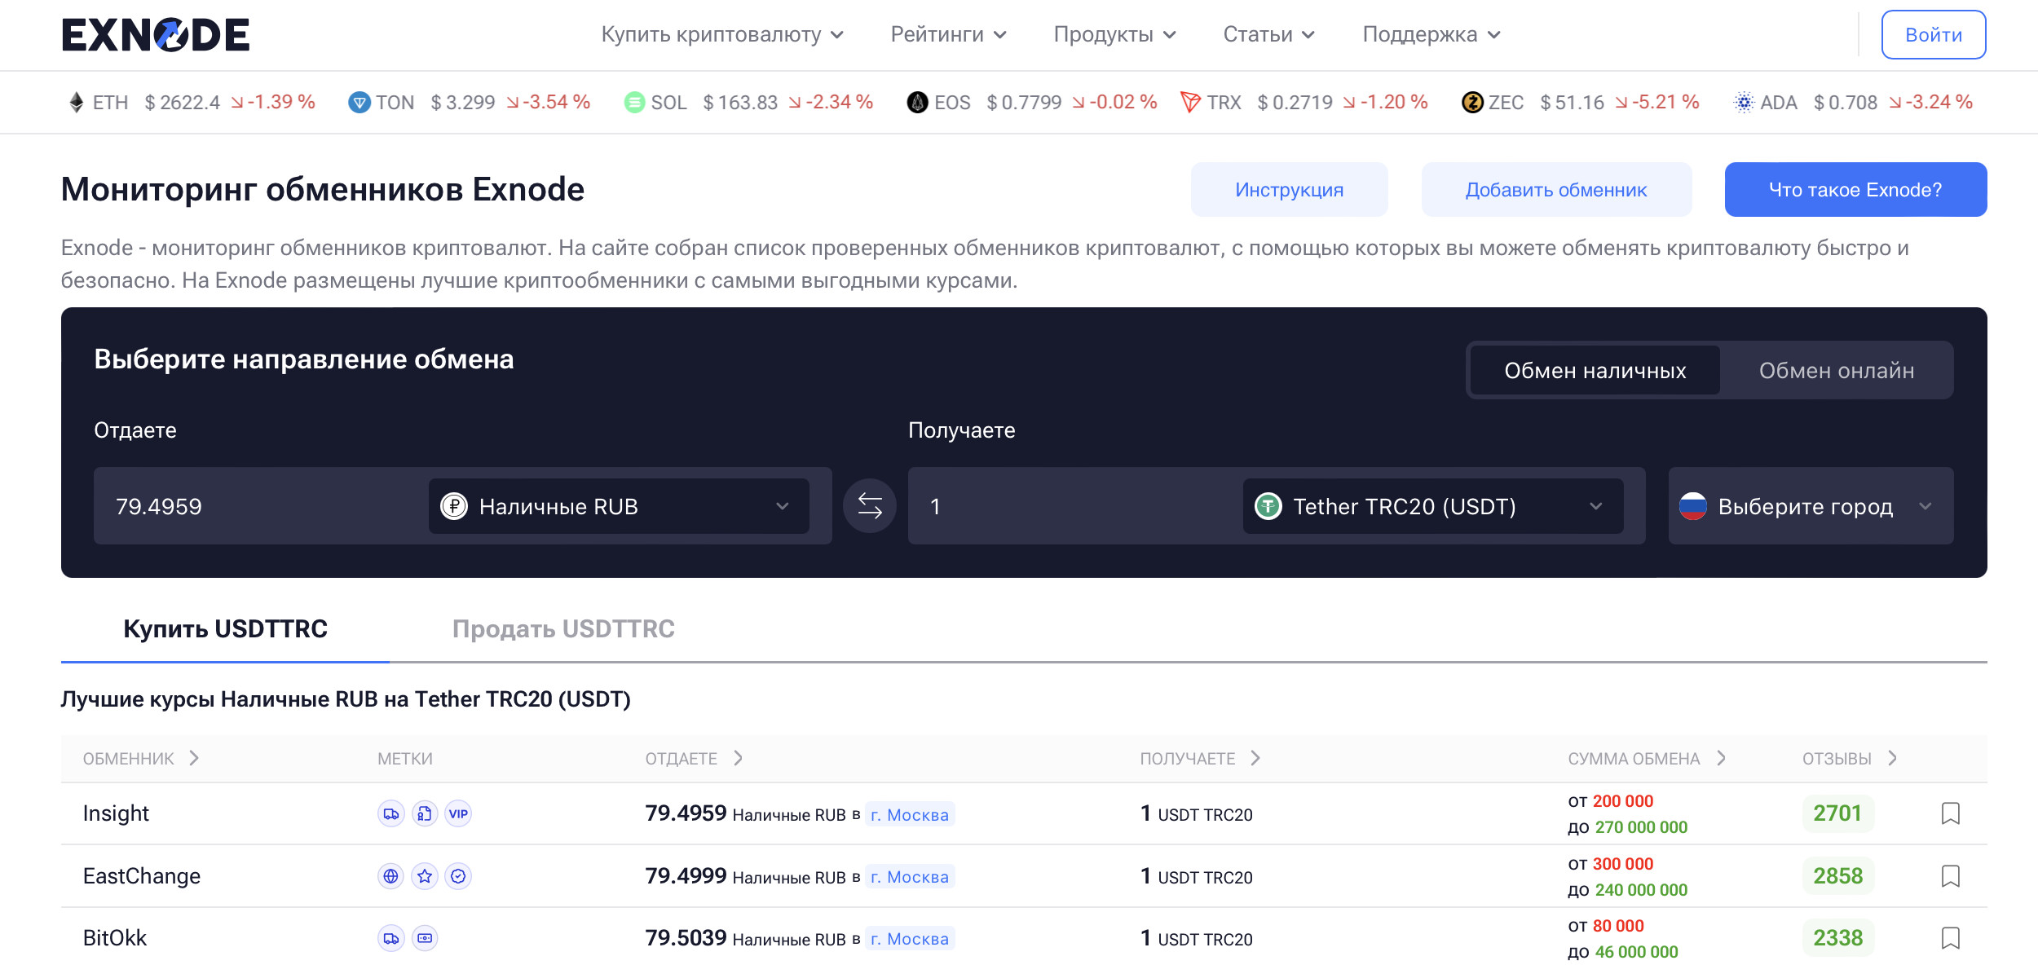Expand the Выберите город city selector
The image size is (2038, 965).
(x=1810, y=506)
